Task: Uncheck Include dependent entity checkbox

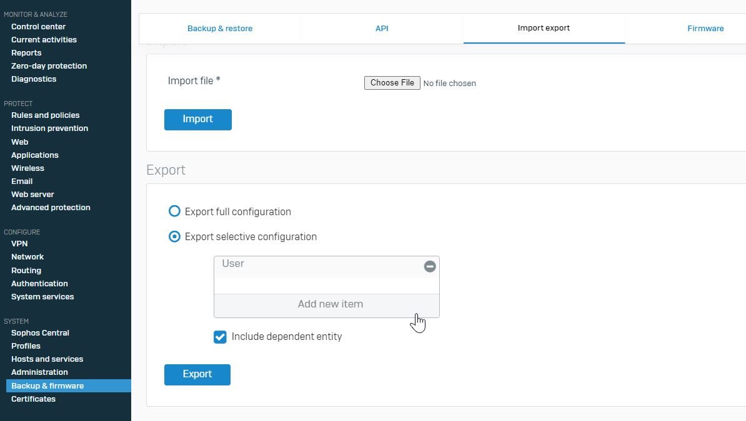Action: [220, 337]
